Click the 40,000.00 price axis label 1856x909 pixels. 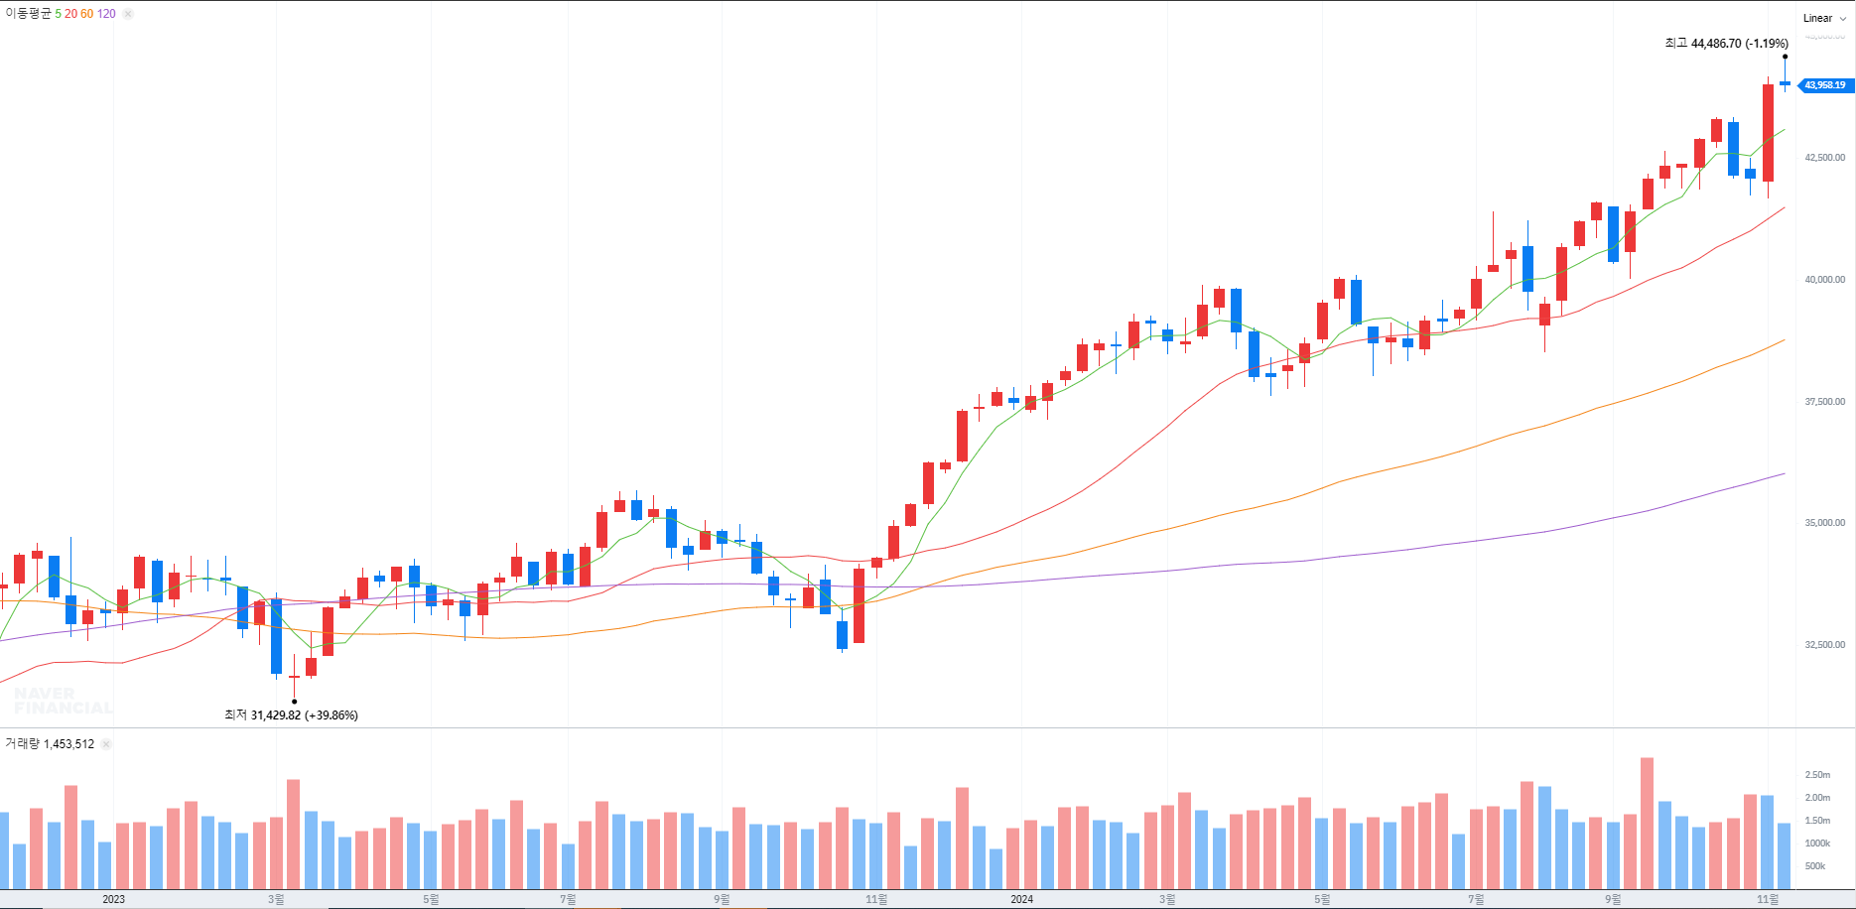click(x=1824, y=280)
